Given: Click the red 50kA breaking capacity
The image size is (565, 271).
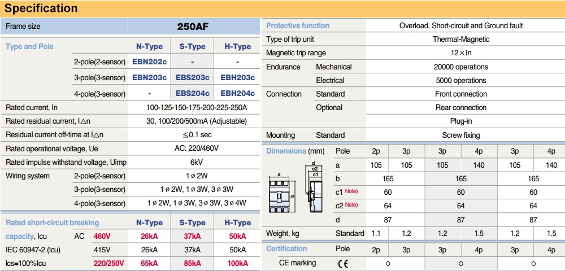Looking at the screenshot, I should [x=237, y=237].
